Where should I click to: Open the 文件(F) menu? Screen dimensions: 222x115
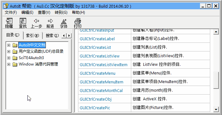[11, 12]
